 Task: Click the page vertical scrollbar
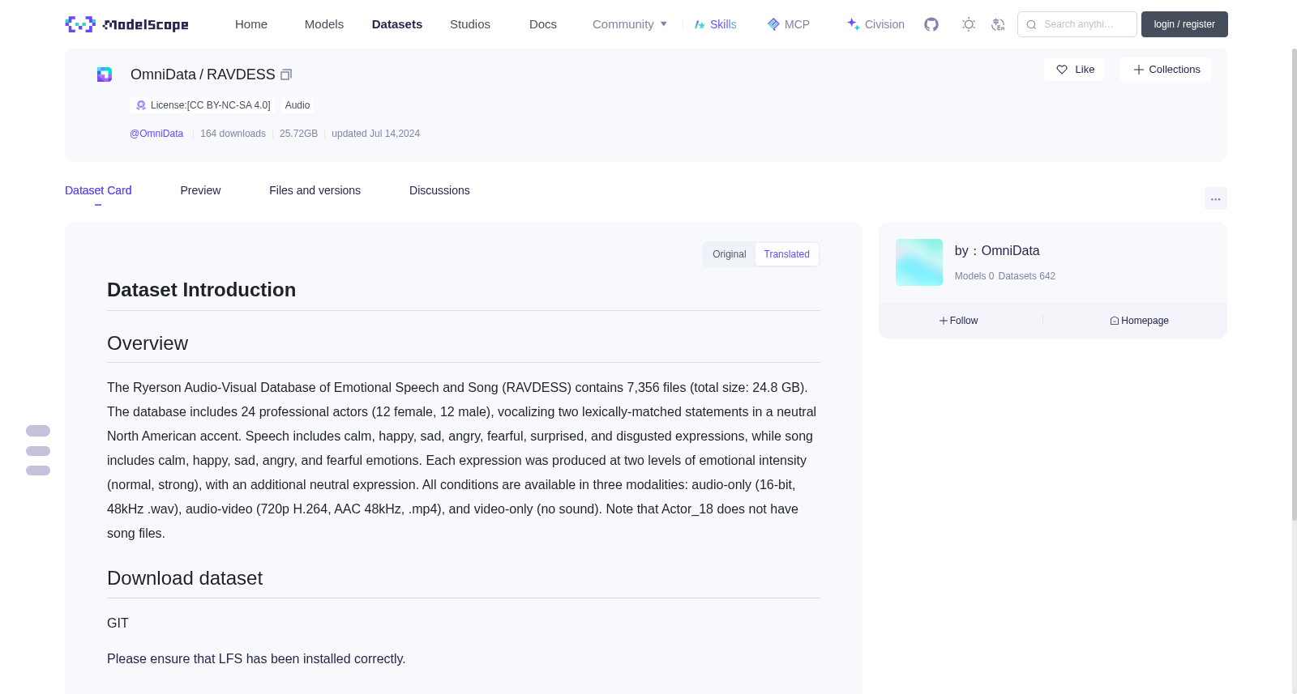point(1295,283)
